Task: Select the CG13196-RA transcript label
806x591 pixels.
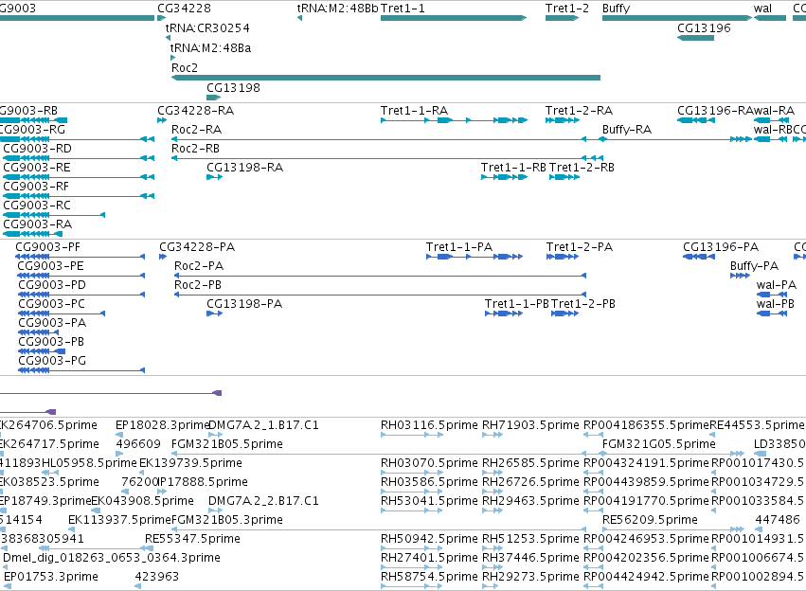Action: point(715,111)
